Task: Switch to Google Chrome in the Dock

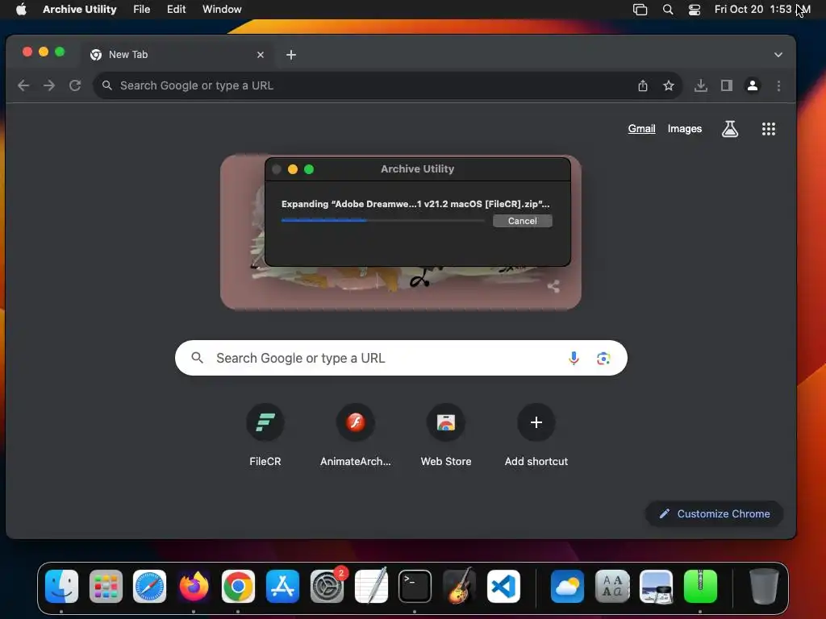Action: pos(238,587)
